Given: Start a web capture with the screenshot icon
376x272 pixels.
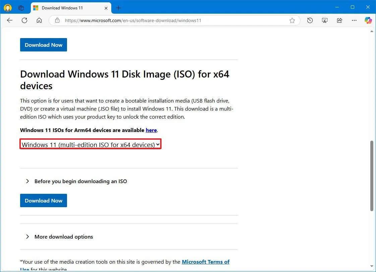Looking at the screenshot, I should click(324, 20).
